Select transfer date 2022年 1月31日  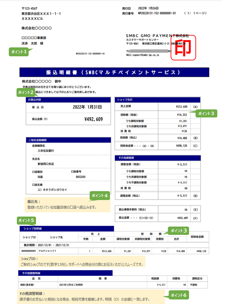87,107
